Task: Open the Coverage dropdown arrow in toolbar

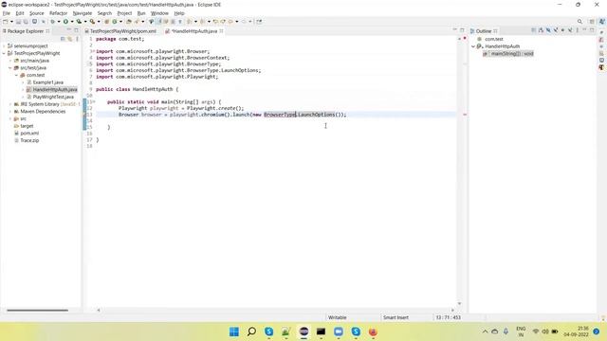Action: point(85,22)
